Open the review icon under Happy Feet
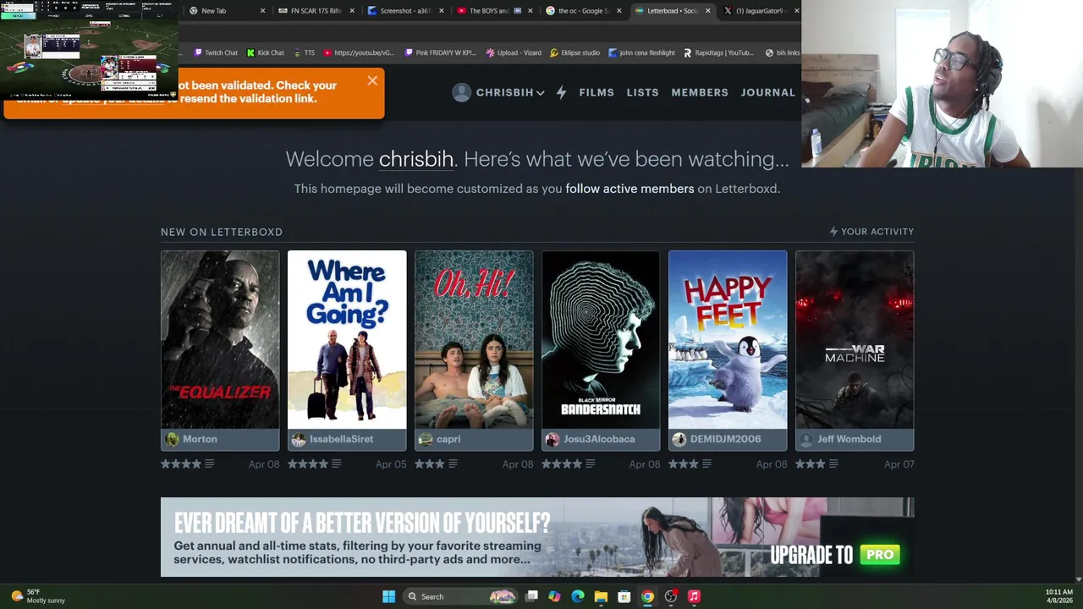This screenshot has width=1083, height=609. point(706,464)
